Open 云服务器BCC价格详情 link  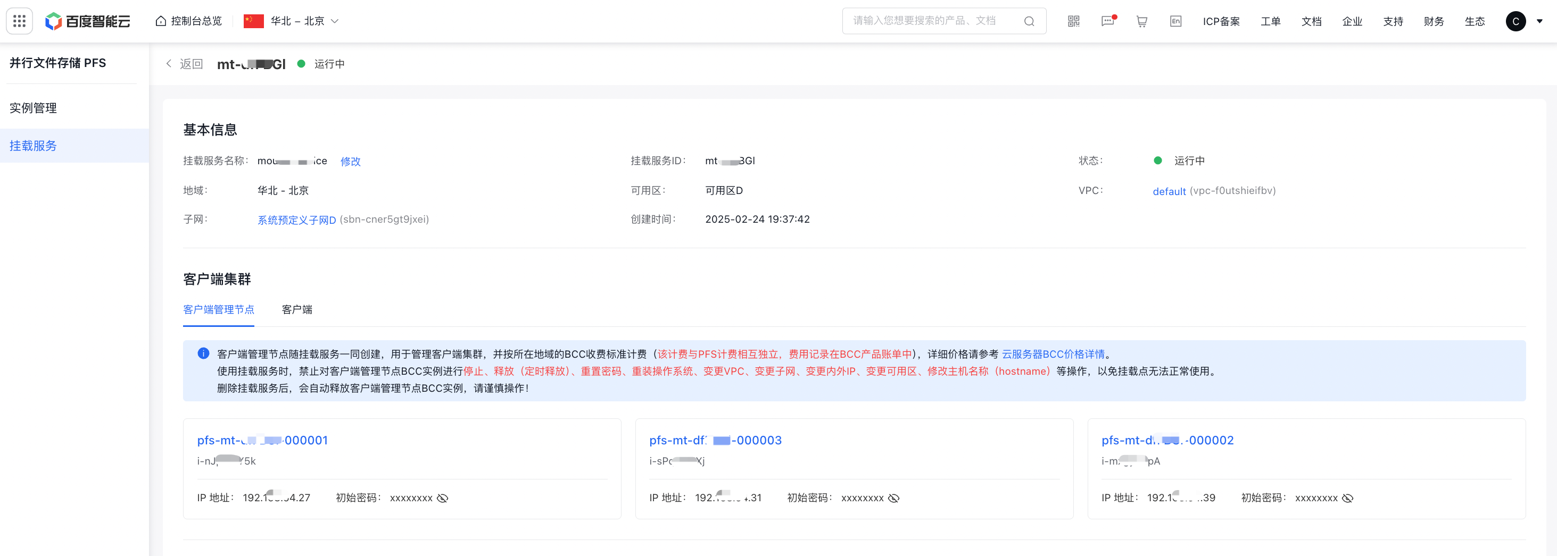(1053, 355)
